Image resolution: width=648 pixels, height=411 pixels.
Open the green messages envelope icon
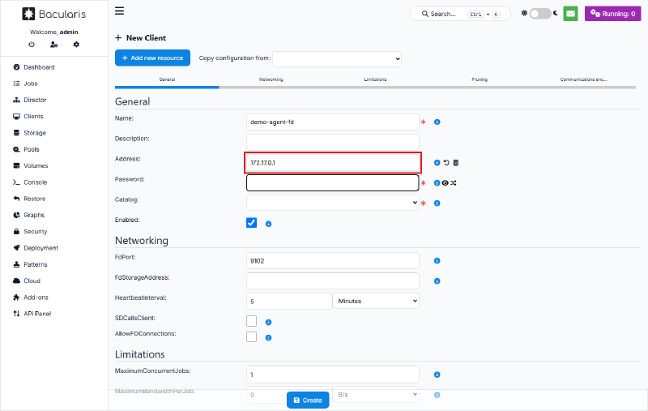(570, 14)
